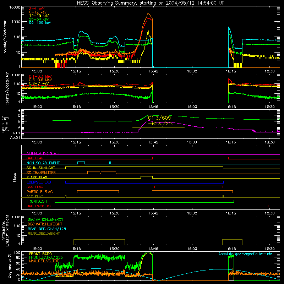284x284 pixels.
Task: Select the 12-25 keV legend label
Action: point(39,16)
